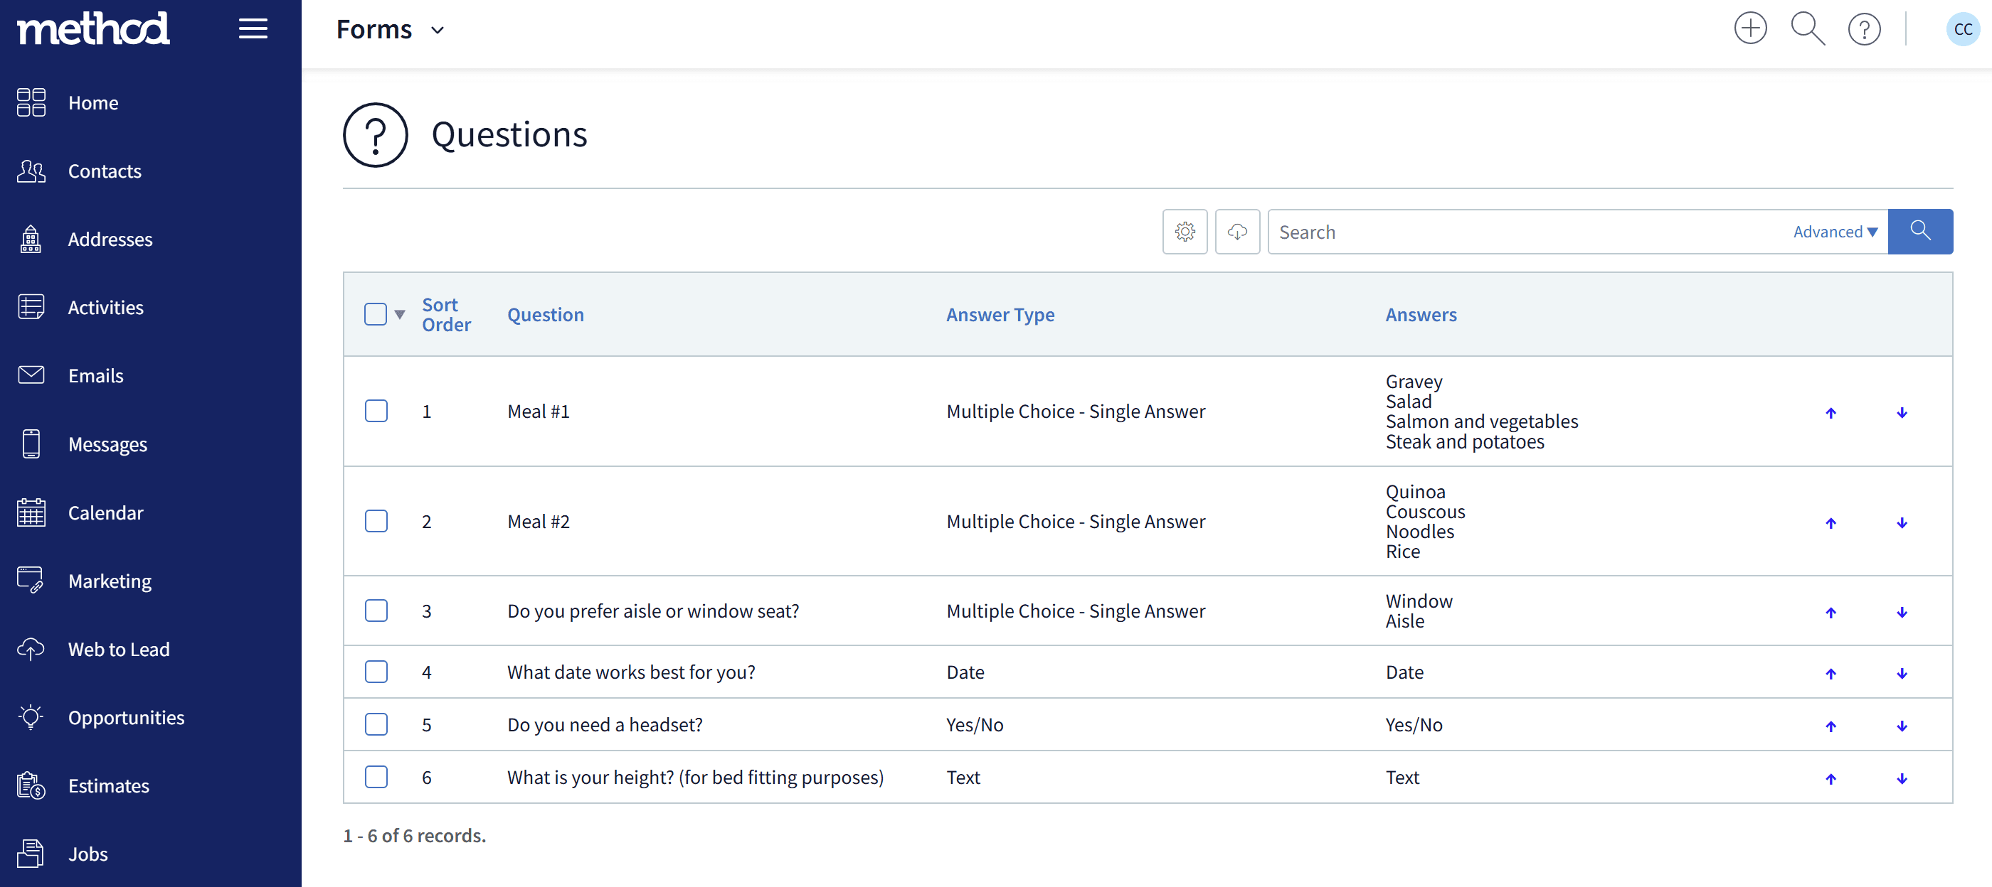Click the method logo

pos(92,28)
